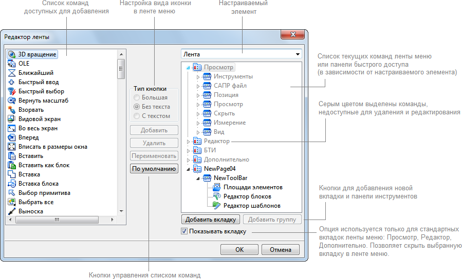This screenshot has width=462, height=279.
Task: Click the Вставить как блок icon
Action: [x=11, y=165]
